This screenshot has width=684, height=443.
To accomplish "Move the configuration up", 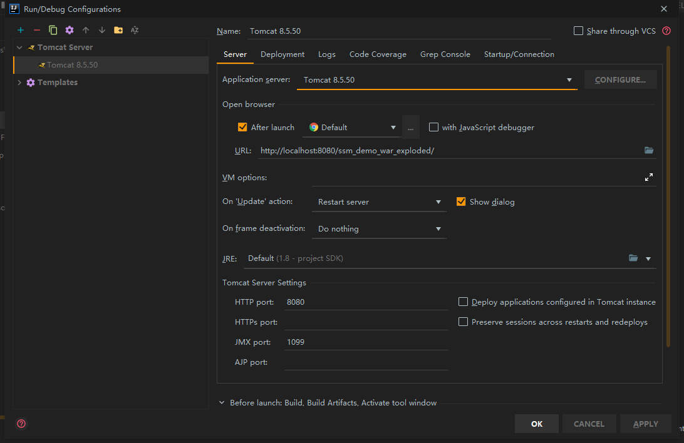I will pyautogui.click(x=86, y=29).
